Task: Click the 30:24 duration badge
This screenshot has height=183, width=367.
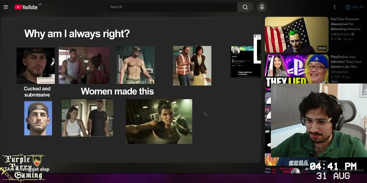Action: (322, 48)
